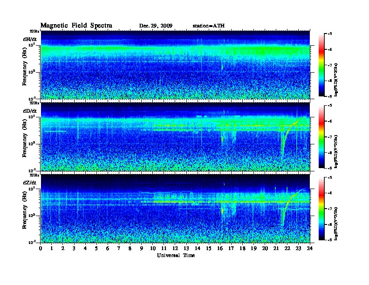The image size is (369, 285).
Task: Click hour tick label 22 on the time axis
Action: point(287,249)
